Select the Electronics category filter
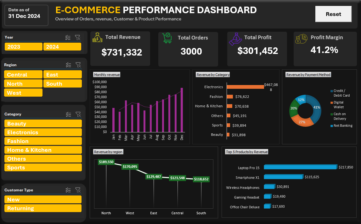361x224 pixels. [43, 132]
